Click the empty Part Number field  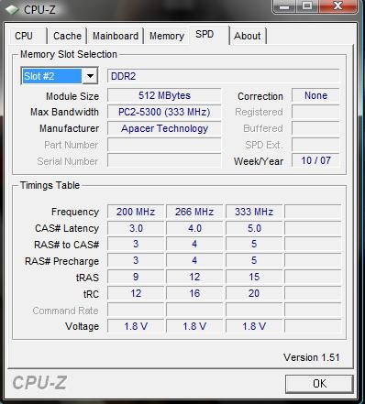click(164, 145)
